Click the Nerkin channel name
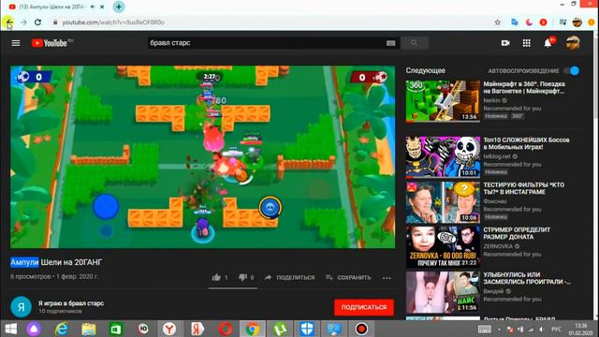This screenshot has height=337, width=599. [x=491, y=100]
